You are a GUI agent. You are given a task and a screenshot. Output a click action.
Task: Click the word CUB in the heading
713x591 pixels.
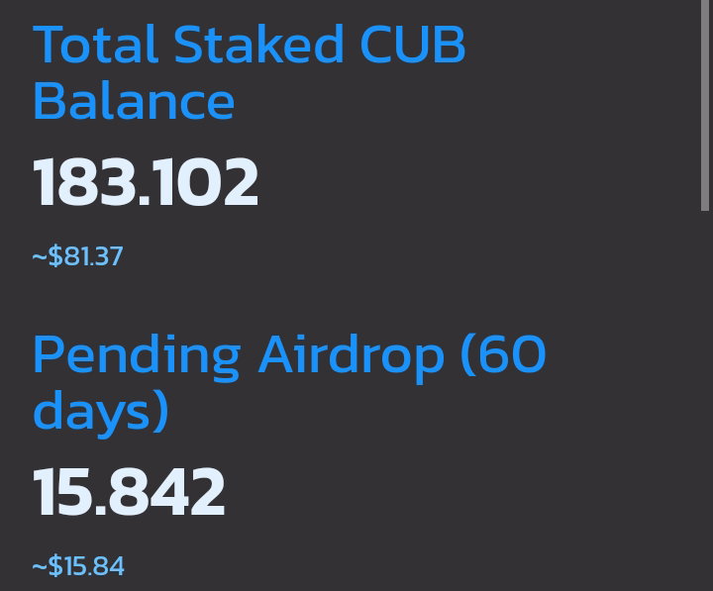point(413,45)
